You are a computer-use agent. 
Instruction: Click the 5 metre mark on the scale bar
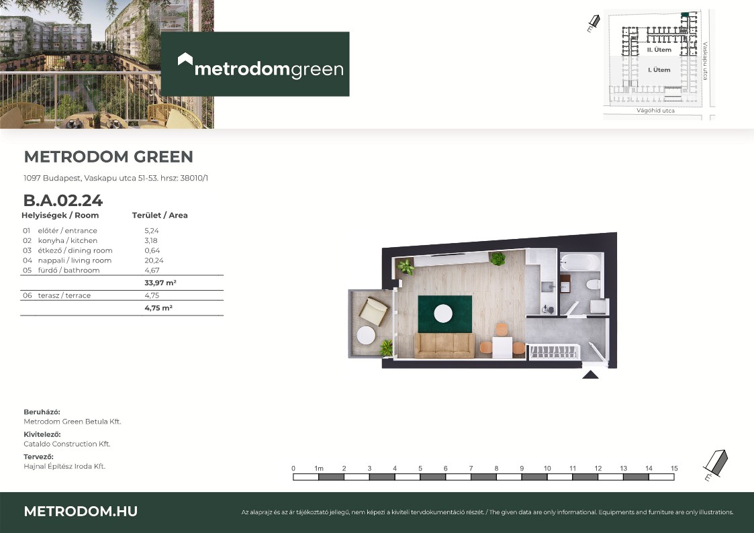tap(420, 469)
